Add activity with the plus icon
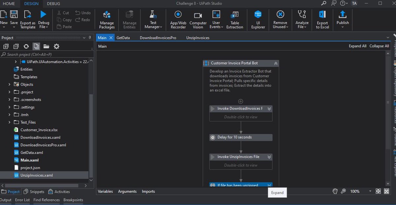 click(x=241, y=101)
